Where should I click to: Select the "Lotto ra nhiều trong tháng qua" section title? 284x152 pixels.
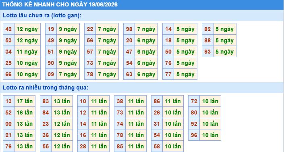tap(46, 87)
